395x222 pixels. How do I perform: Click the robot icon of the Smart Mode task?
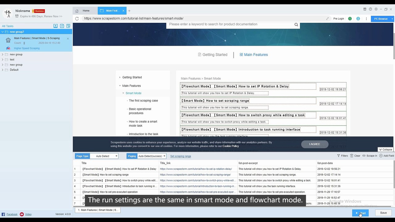coord(8,40)
